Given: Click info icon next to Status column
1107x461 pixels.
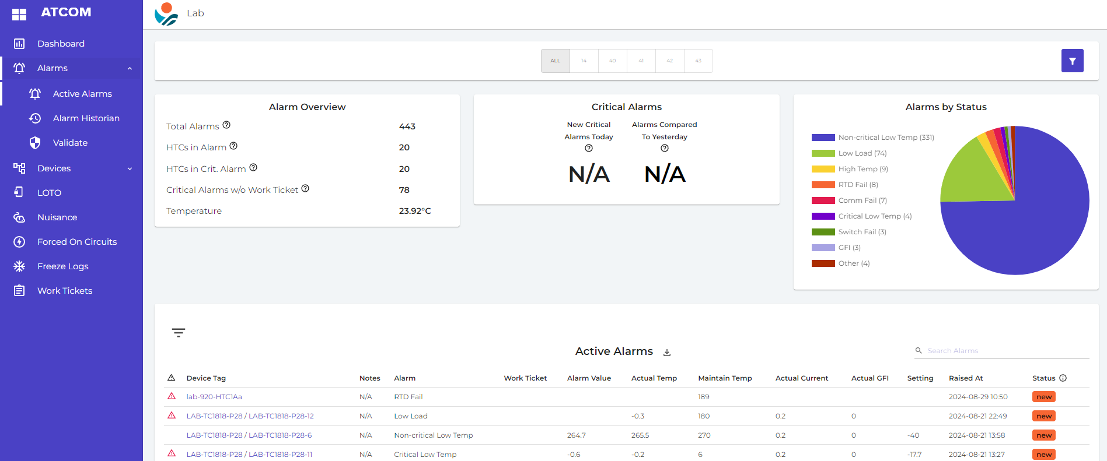Looking at the screenshot, I should click(1063, 378).
